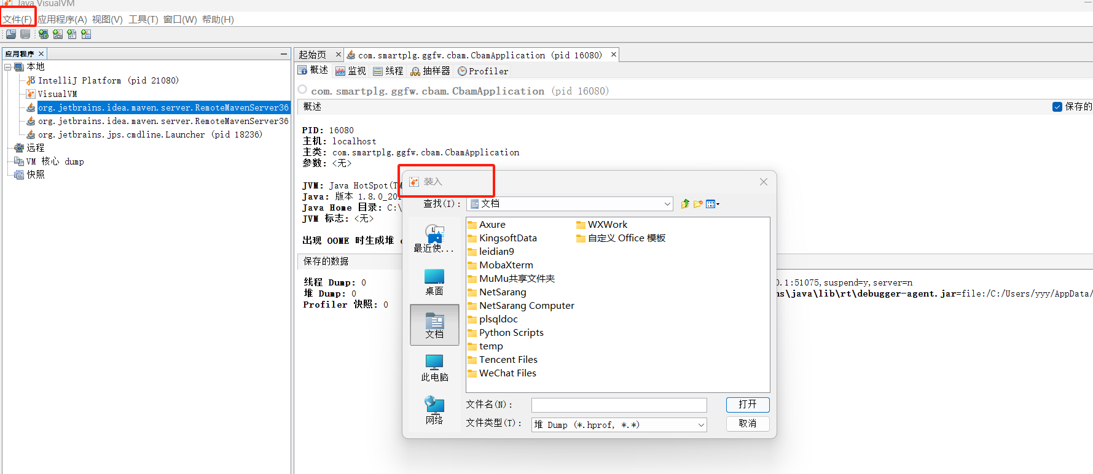Viewport: 1093px width, 474px height.
Task: Click the Load file toolbar icon
Action: pos(11,34)
